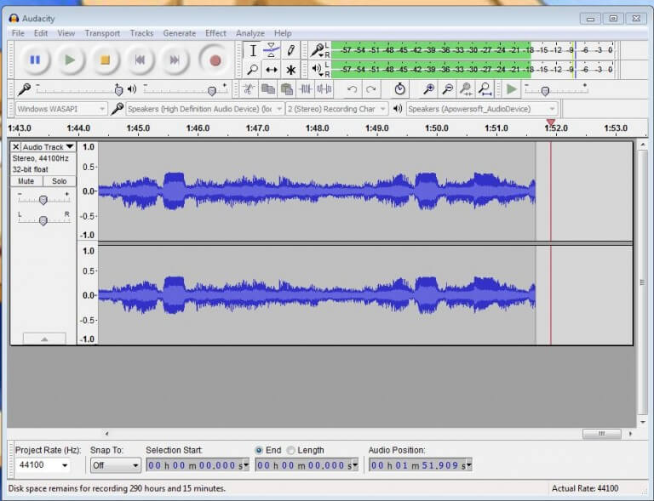Screen dimensions: 654x501
Task: Open the Windows WASAPI host dropdown
Action: tap(61, 109)
